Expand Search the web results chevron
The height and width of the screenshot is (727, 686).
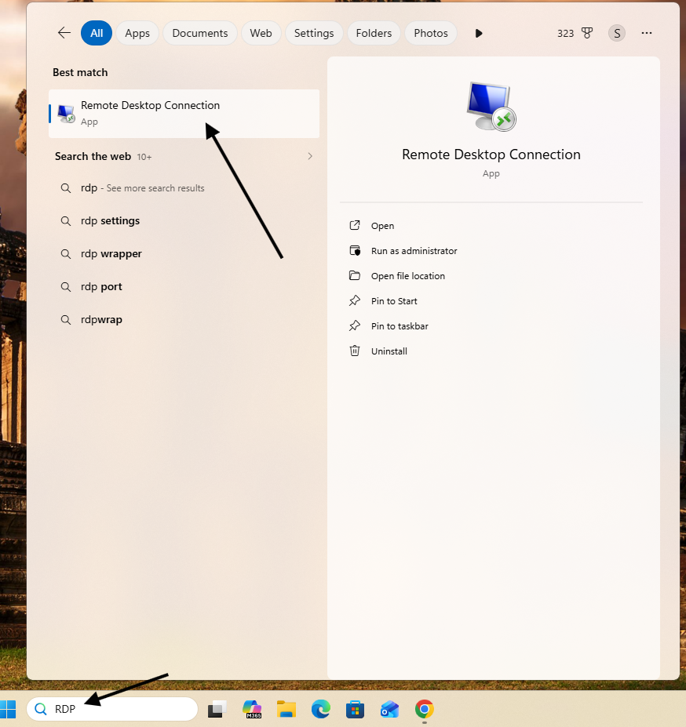click(310, 156)
